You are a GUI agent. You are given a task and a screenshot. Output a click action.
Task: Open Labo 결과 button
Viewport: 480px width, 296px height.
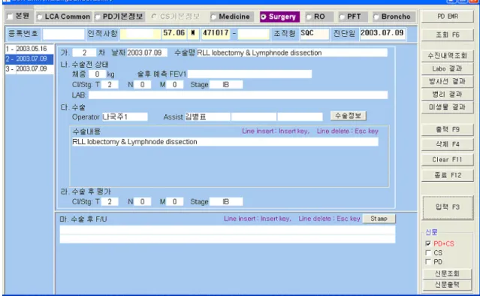click(x=447, y=68)
